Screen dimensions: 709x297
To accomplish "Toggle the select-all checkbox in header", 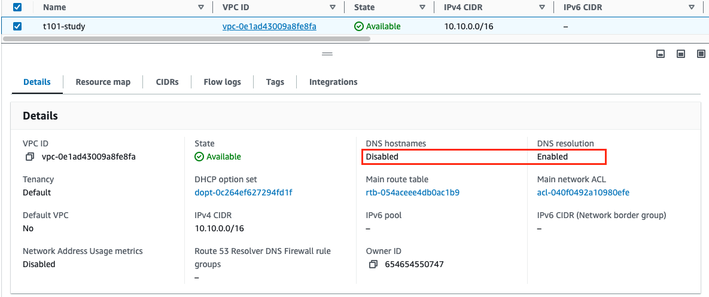I will (17, 7).
